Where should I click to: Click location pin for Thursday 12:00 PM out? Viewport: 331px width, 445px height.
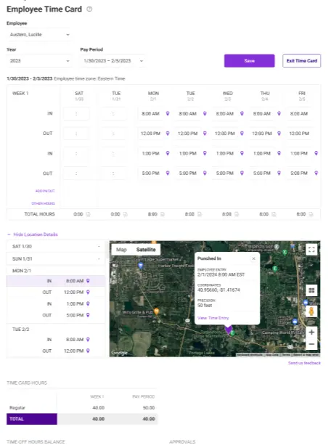279,134
